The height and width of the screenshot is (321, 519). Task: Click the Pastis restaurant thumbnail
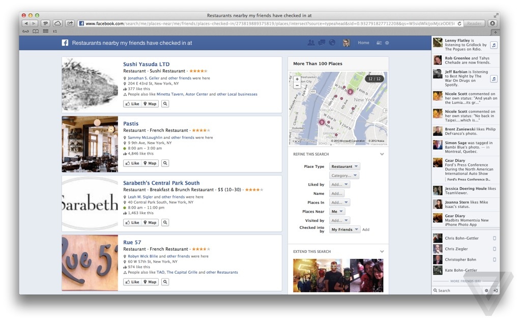pos(90,144)
